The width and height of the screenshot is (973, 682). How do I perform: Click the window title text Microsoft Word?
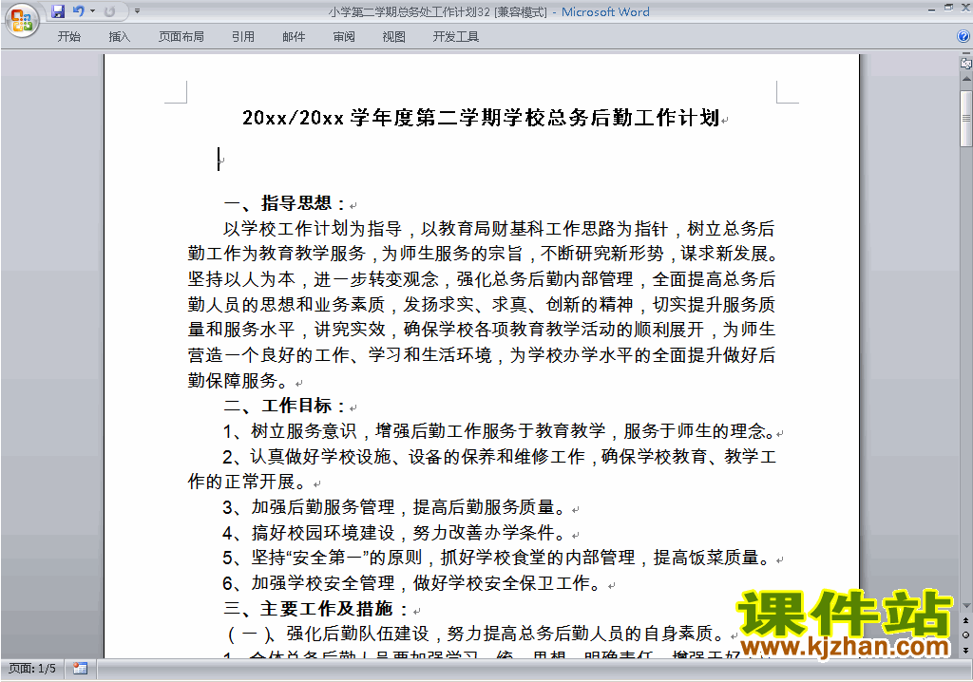click(605, 11)
